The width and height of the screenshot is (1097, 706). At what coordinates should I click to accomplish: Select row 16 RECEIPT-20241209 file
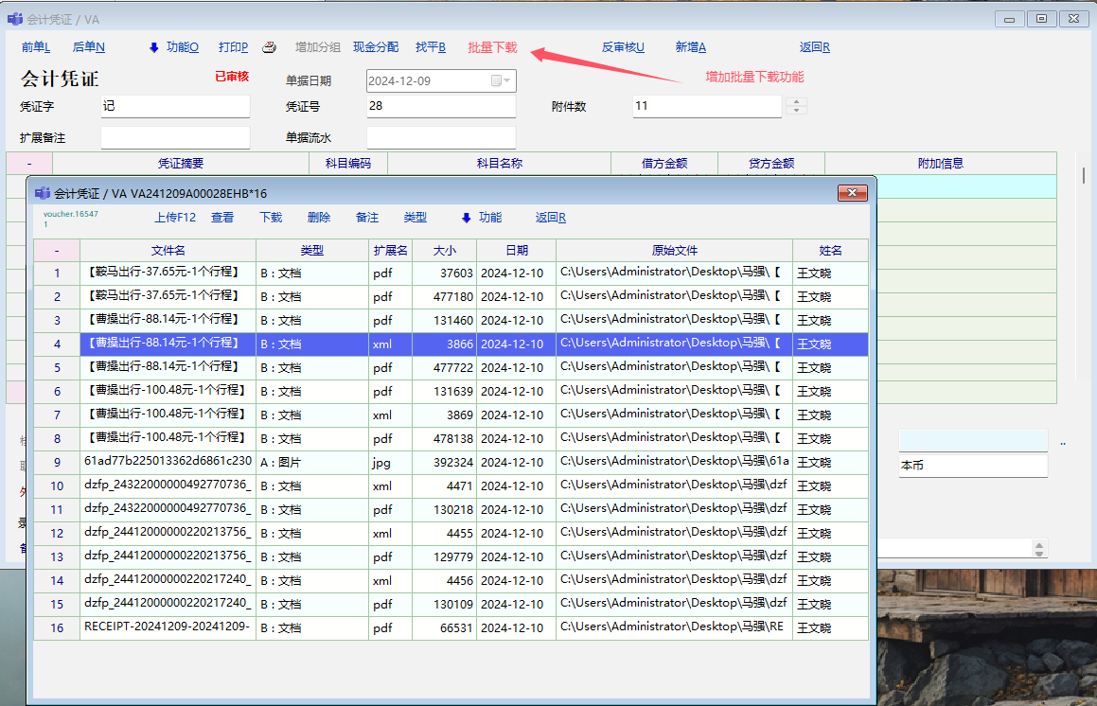click(168, 627)
